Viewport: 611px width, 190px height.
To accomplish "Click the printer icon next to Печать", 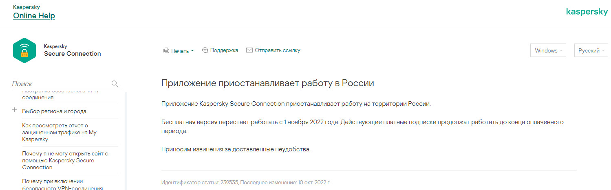I will [x=166, y=51].
